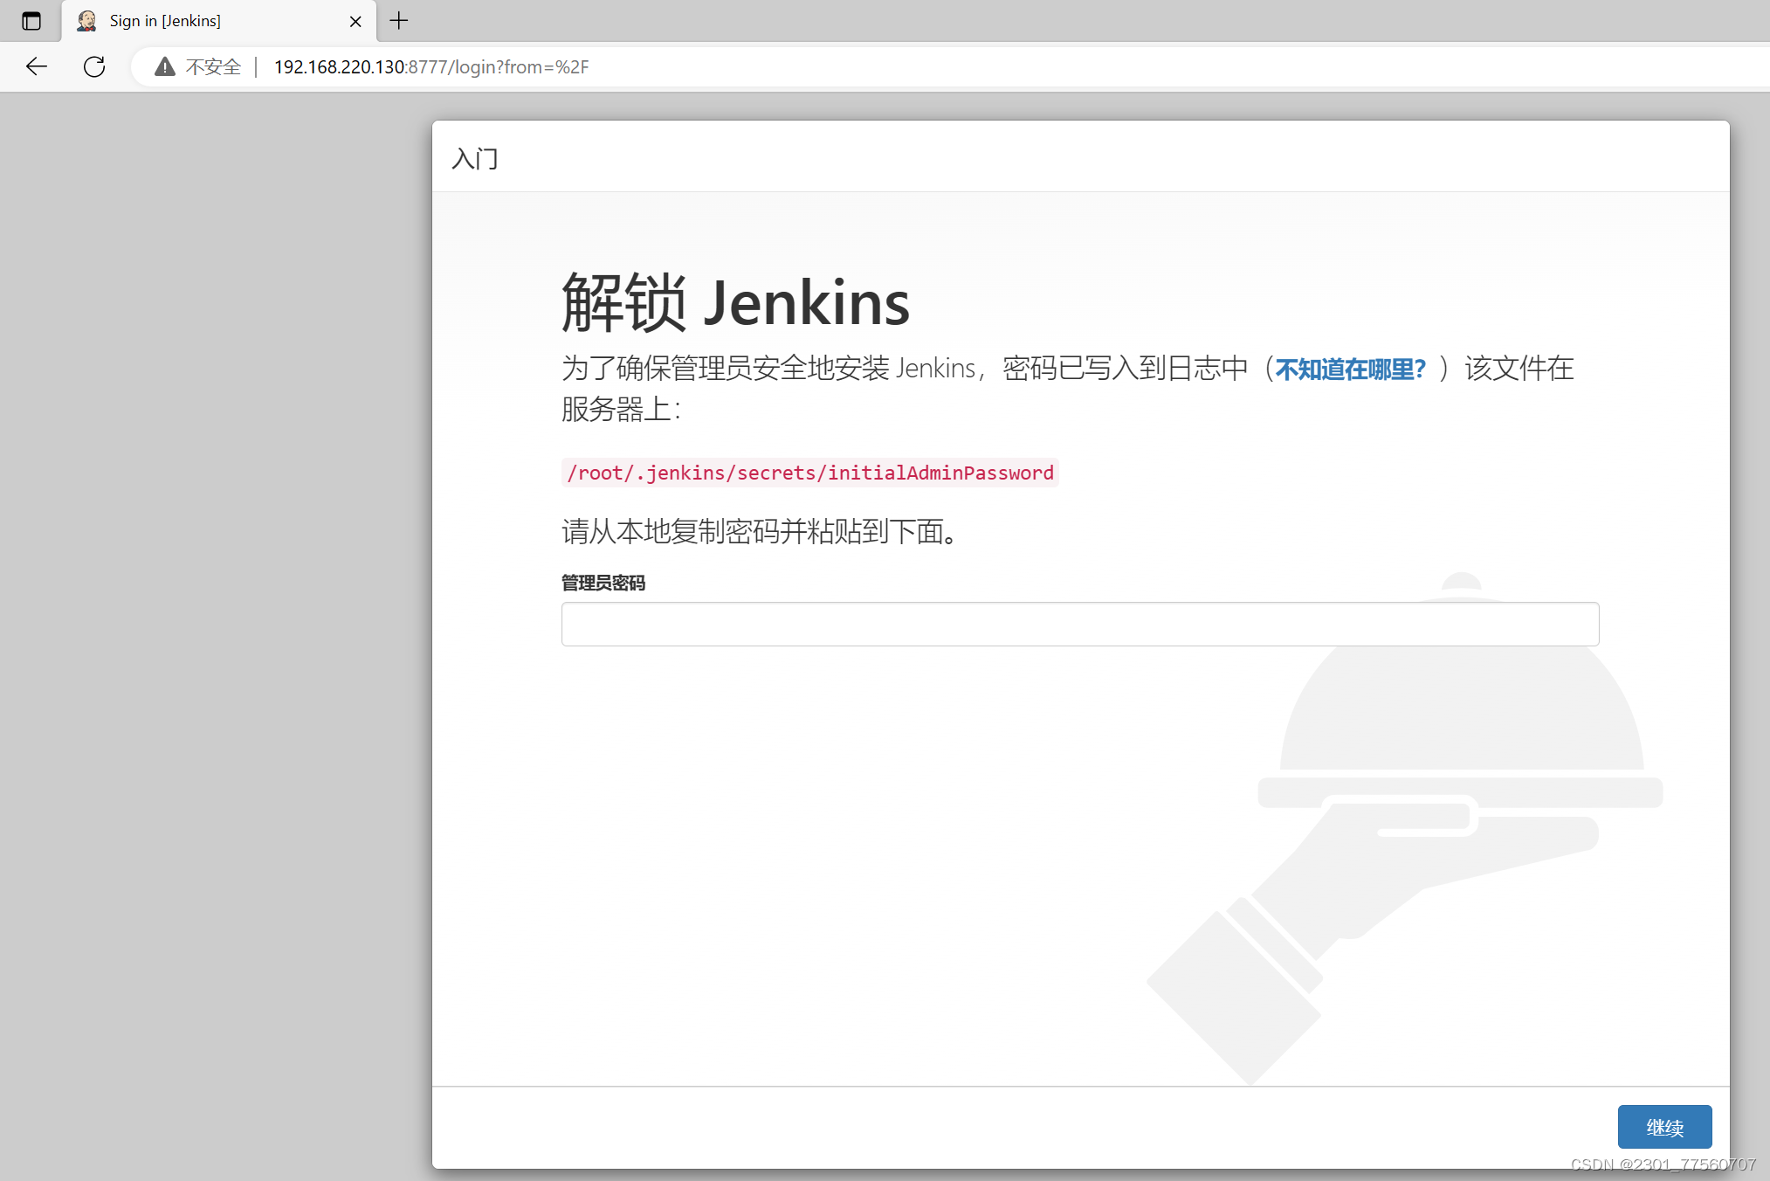Click the 入门 panel title
This screenshot has width=1770, height=1181.
point(474,159)
